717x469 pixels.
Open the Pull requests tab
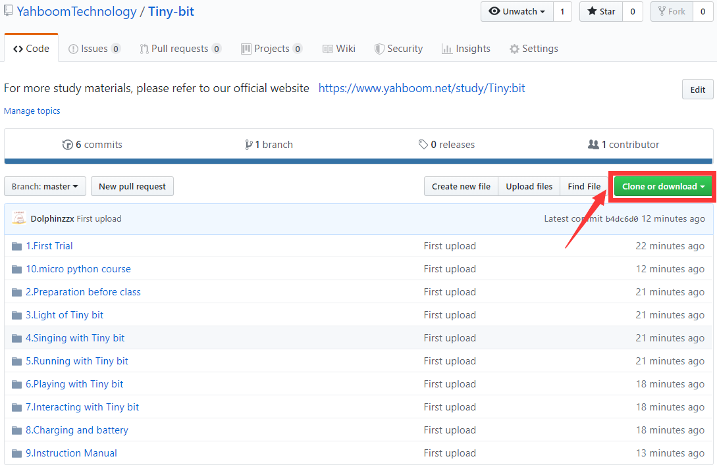tap(180, 49)
